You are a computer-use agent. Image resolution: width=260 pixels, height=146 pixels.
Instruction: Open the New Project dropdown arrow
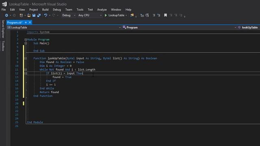25,15
